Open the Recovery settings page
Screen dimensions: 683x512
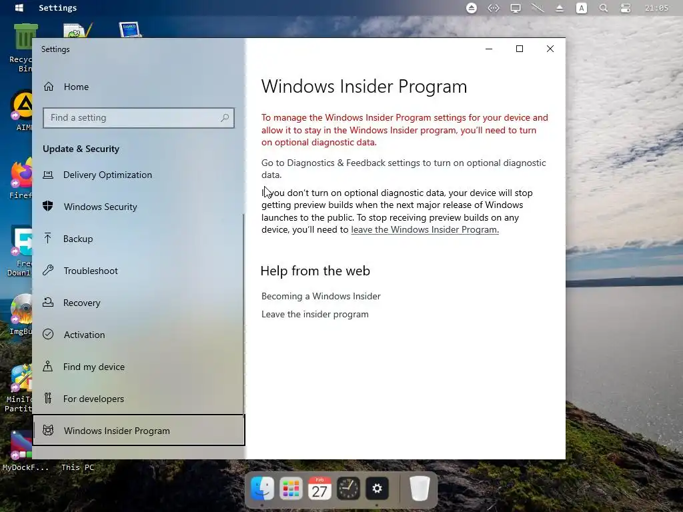138,303
